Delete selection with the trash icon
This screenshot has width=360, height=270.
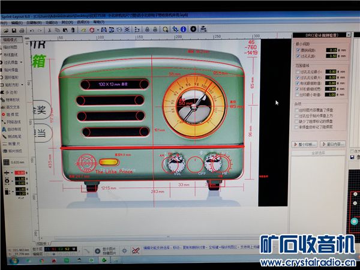[73, 30]
